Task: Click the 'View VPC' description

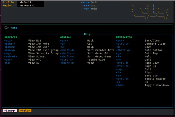Action: pyautogui.click(x=34, y=60)
